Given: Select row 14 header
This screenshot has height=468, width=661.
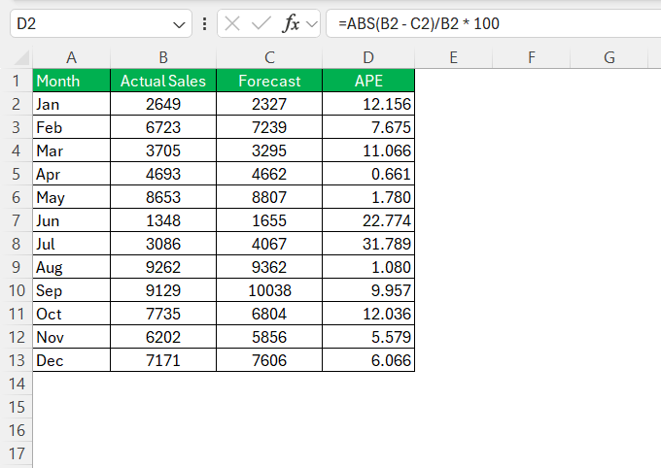Looking at the screenshot, I should click(x=16, y=384).
